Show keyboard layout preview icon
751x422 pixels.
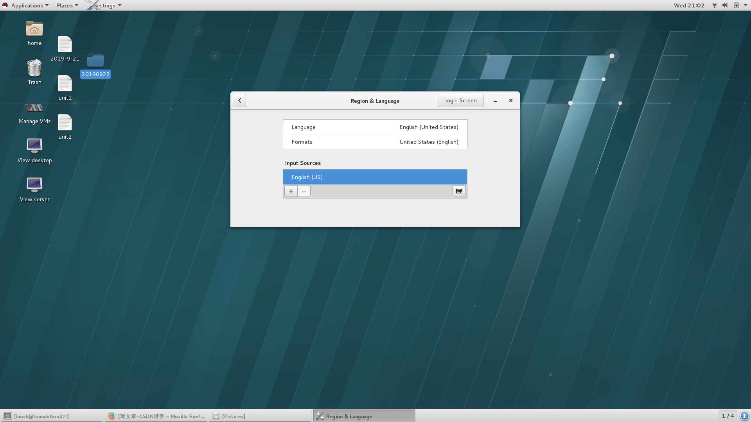point(459,191)
